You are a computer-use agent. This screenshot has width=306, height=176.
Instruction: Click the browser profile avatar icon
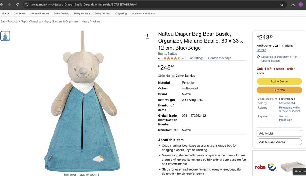click(301, 5)
